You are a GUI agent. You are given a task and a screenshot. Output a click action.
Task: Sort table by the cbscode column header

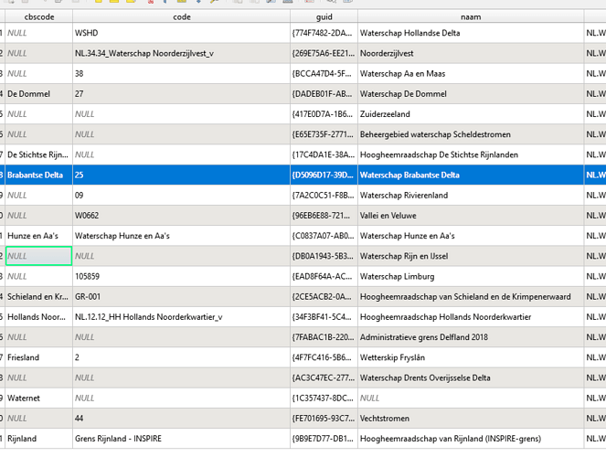point(38,16)
